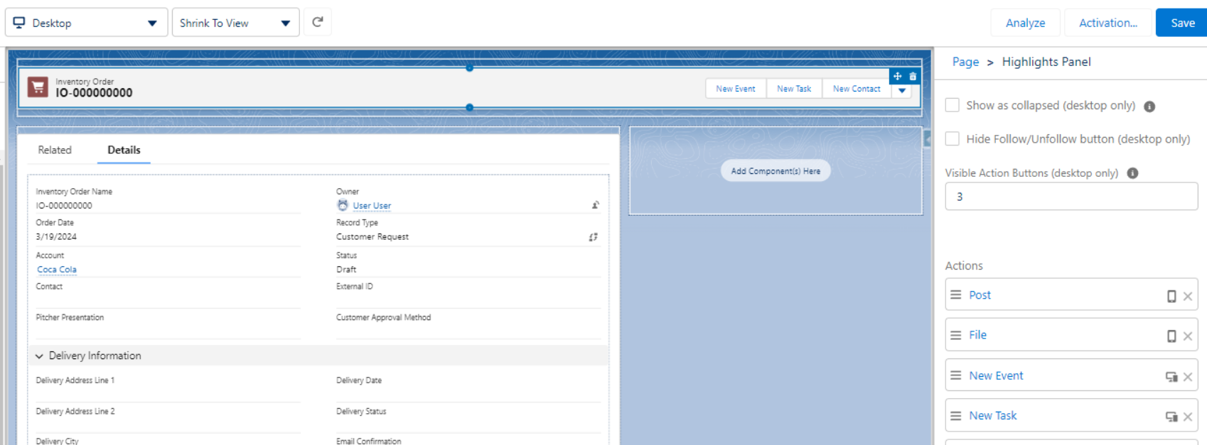This screenshot has width=1207, height=445.
Task: Remove the New Task action with its X
Action: pos(1188,417)
